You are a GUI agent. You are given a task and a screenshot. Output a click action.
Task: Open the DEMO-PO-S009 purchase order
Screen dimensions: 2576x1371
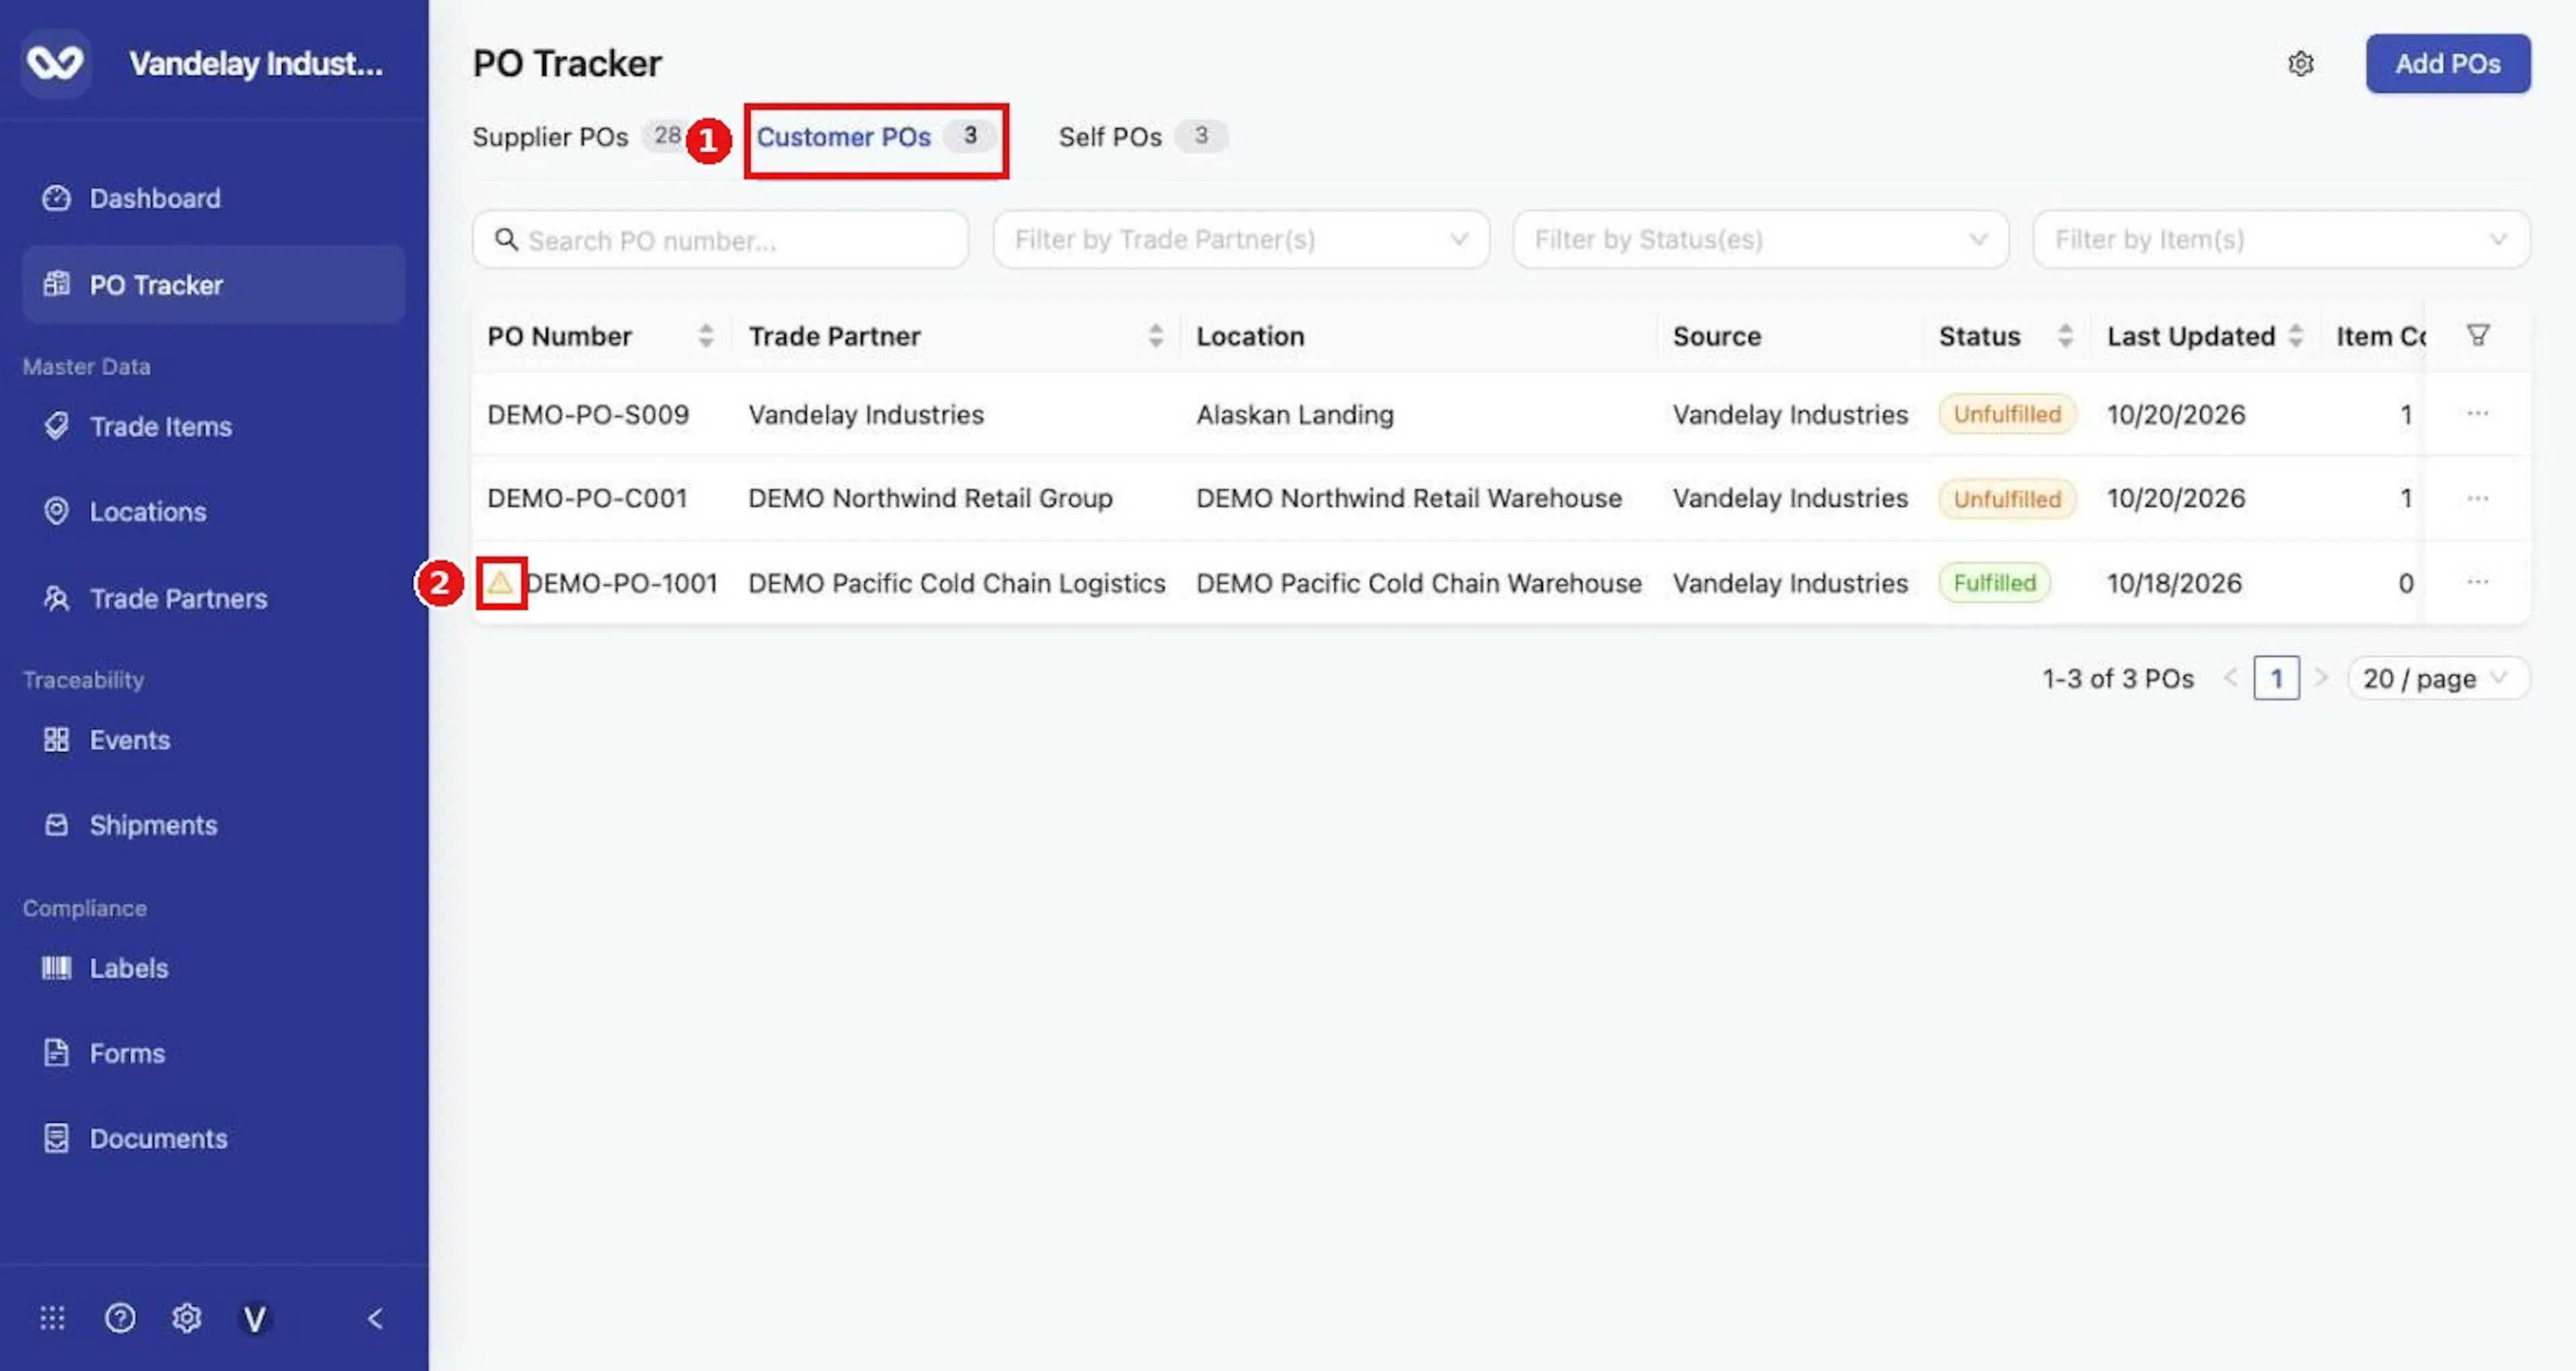tap(588, 414)
